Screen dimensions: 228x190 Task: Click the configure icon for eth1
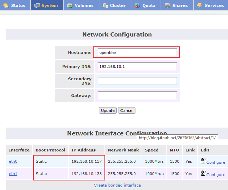coord(203,173)
